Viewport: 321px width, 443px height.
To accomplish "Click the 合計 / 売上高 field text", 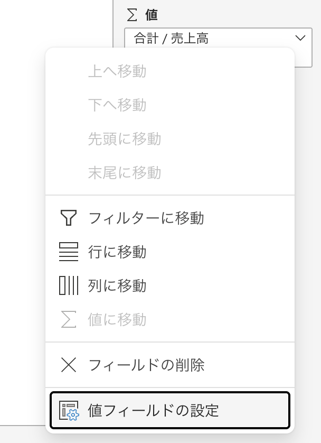I will pyautogui.click(x=172, y=38).
